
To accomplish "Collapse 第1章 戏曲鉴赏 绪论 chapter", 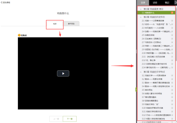I will (141, 9).
